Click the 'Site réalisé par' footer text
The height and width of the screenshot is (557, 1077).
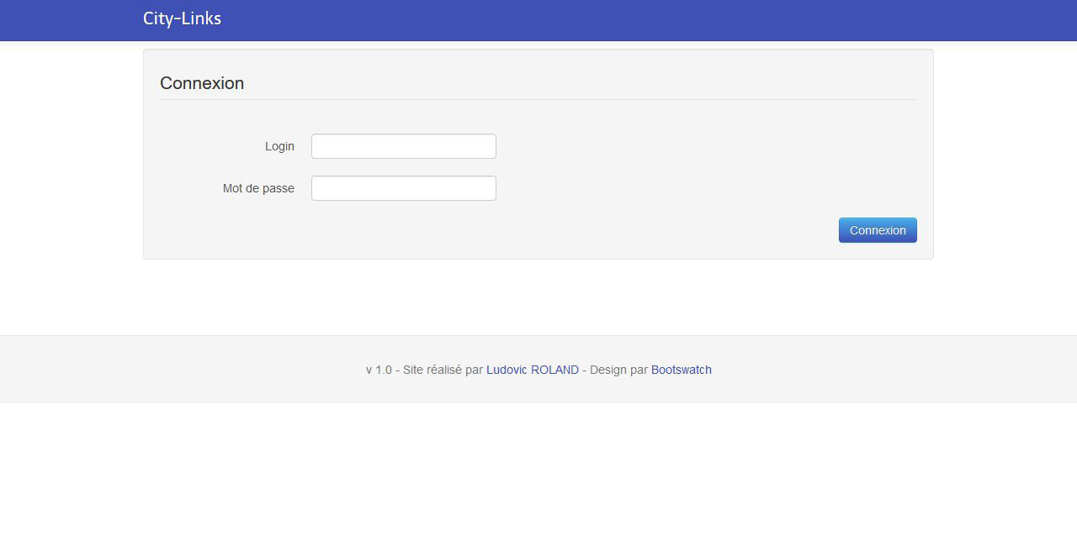click(443, 370)
